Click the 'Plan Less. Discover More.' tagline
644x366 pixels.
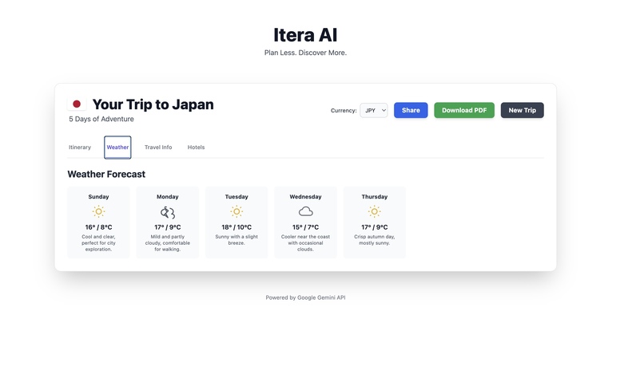click(x=305, y=53)
